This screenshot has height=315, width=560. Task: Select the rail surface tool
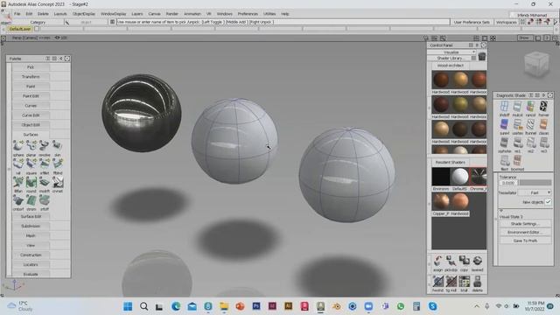click(18, 164)
